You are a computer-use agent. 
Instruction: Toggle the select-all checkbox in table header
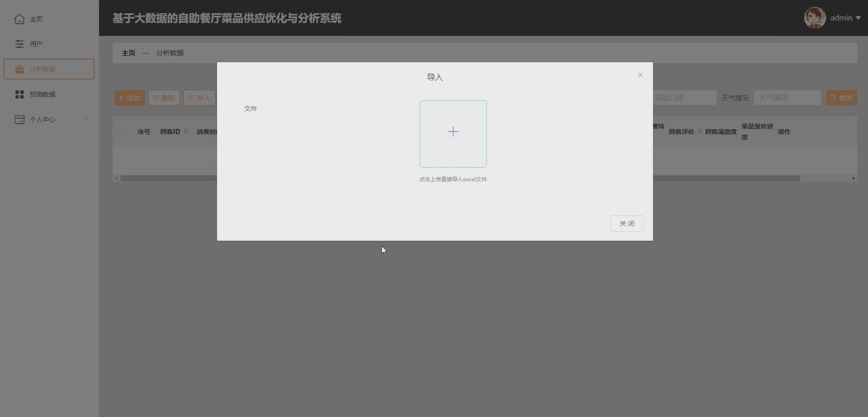tap(118, 132)
